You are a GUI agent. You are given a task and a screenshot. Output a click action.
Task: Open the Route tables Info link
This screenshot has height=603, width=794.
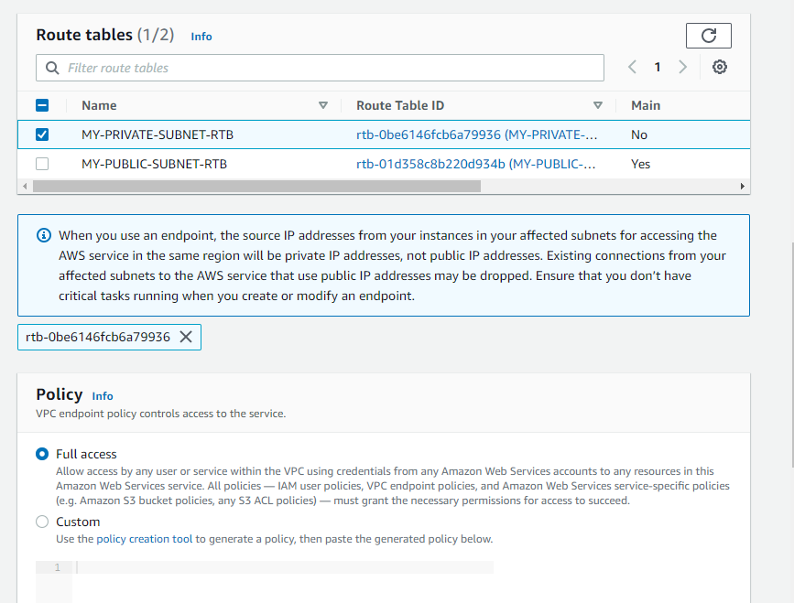tap(201, 37)
